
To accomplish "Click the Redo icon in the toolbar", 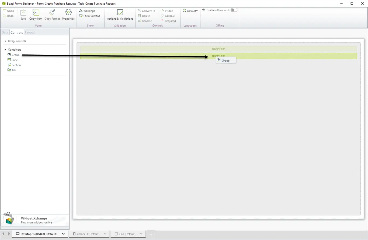I will 5,16.
